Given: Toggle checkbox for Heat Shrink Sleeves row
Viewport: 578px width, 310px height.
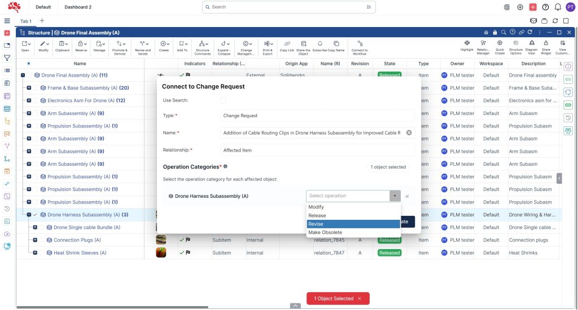Looking at the screenshot, I should 41,253.
